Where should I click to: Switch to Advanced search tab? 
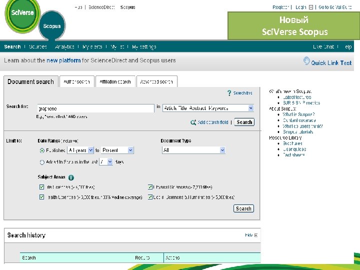coord(156,81)
